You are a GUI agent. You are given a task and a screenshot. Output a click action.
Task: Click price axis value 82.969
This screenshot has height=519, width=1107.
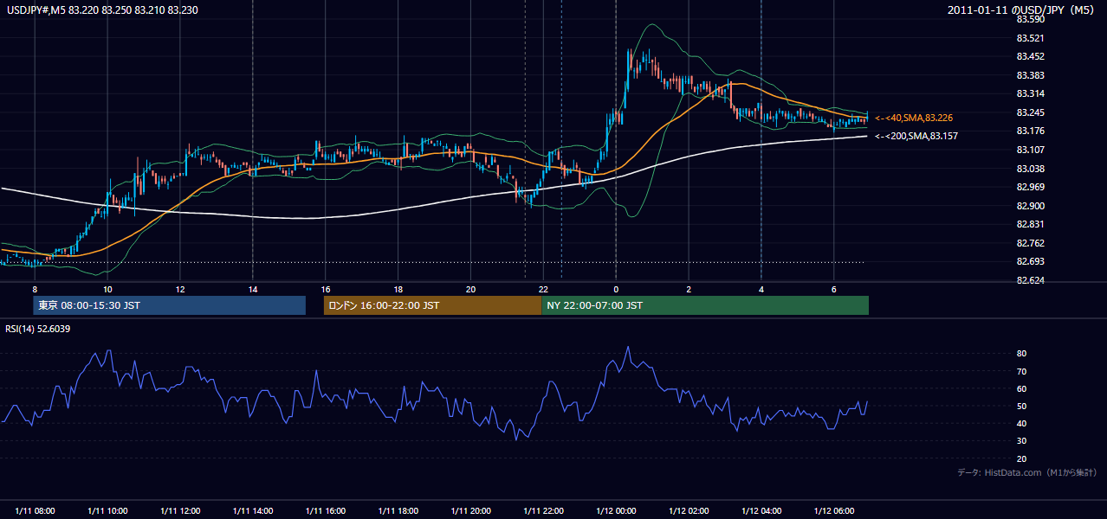(x=1030, y=187)
